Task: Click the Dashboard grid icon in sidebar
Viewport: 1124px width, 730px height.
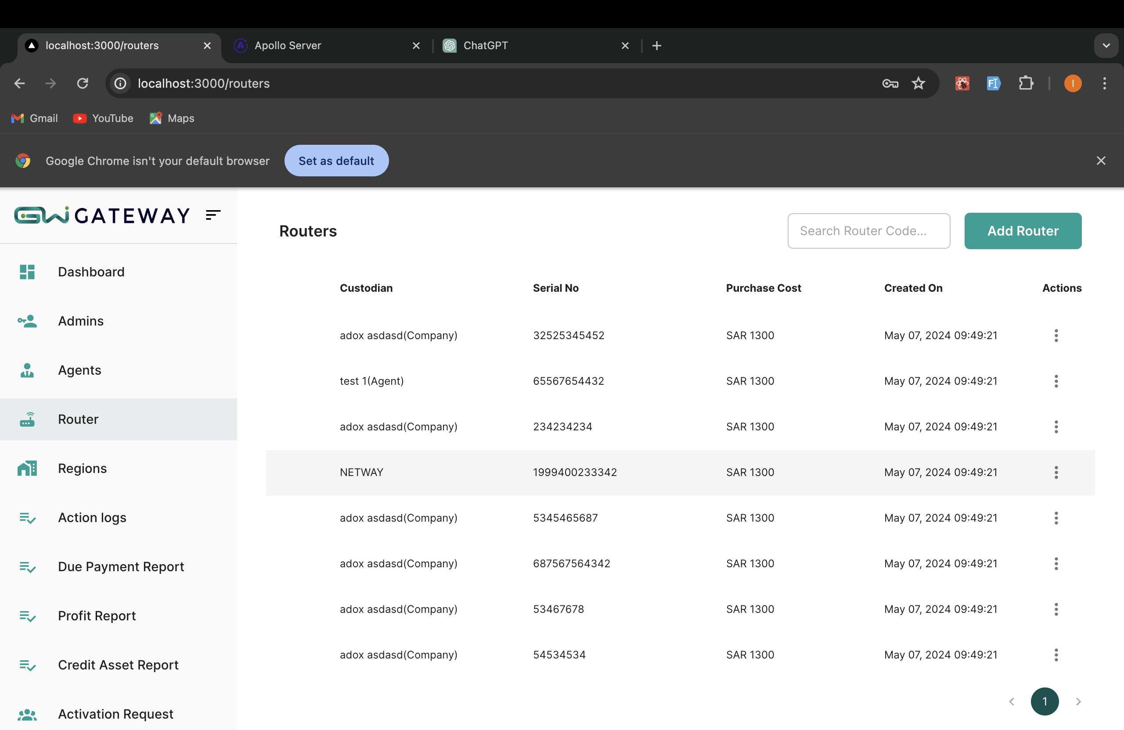Action: [27, 272]
